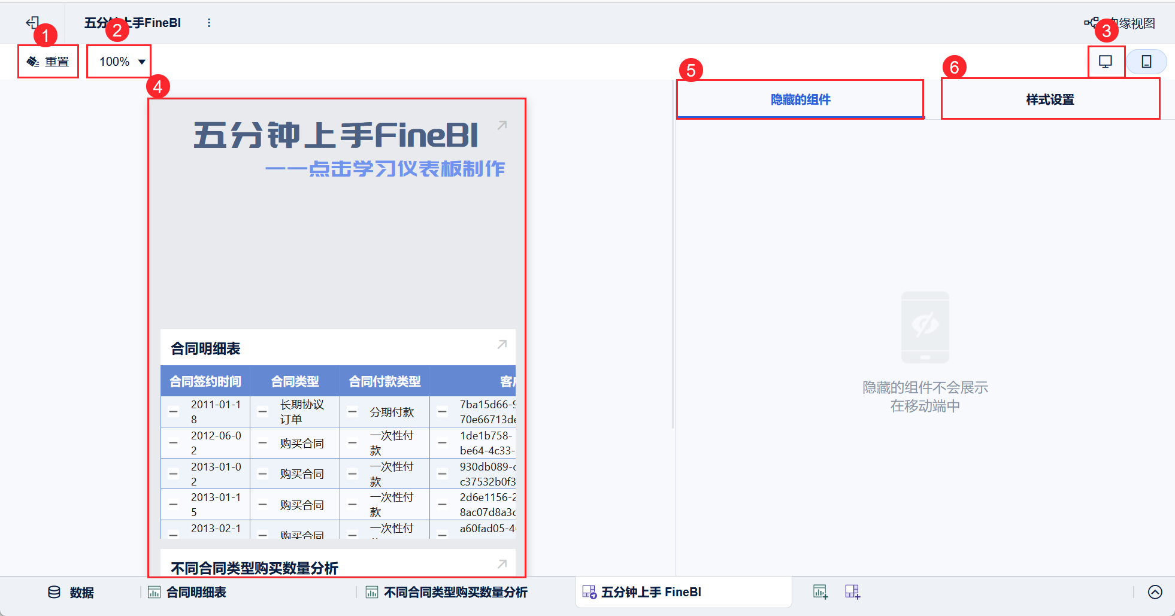The height and width of the screenshot is (616, 1175).
Task: Collapse the 2013-01-15 date row
Action: [x=174, y=505]
